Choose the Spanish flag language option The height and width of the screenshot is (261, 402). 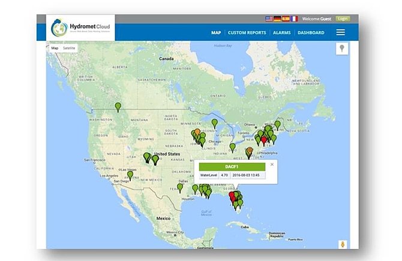click(x=284, y=19)
